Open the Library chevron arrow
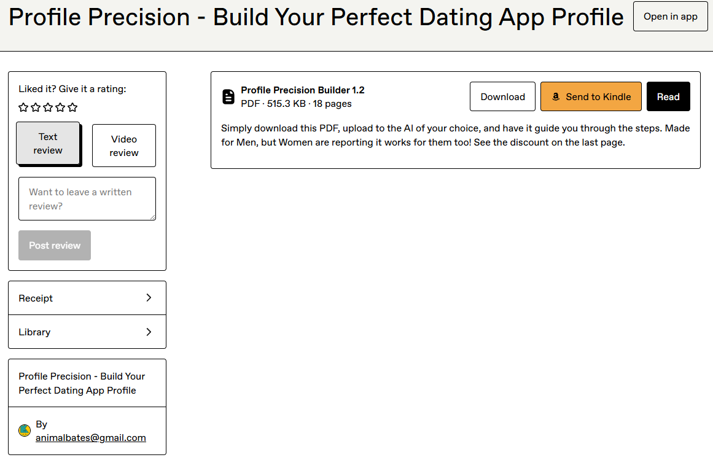 (x=149, y=332)
